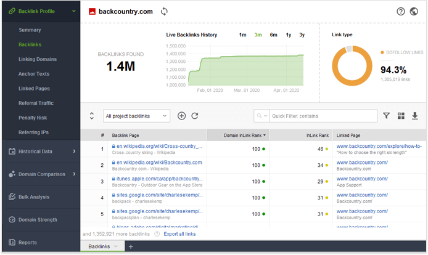The image size is (428, 255).
Task: Open the Penalty Risk section
Action: pos(33,118)
